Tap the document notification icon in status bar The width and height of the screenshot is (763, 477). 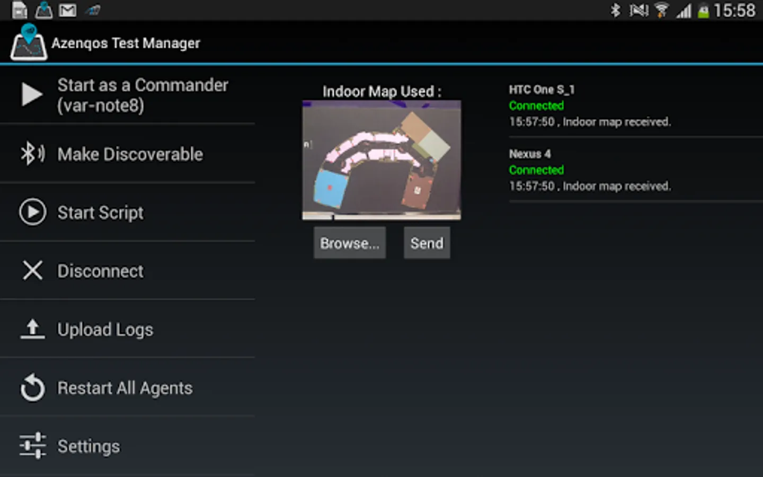(x=20, y=10)
